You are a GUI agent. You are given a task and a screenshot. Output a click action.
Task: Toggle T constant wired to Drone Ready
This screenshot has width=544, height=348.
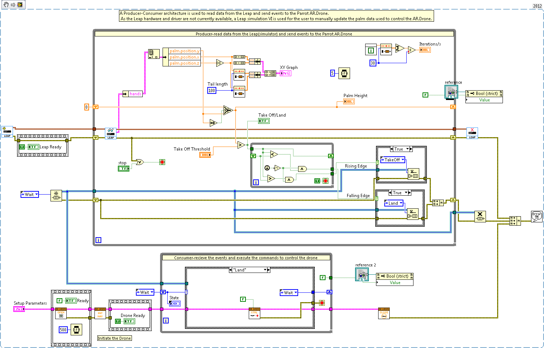click(x=118, y=321)
